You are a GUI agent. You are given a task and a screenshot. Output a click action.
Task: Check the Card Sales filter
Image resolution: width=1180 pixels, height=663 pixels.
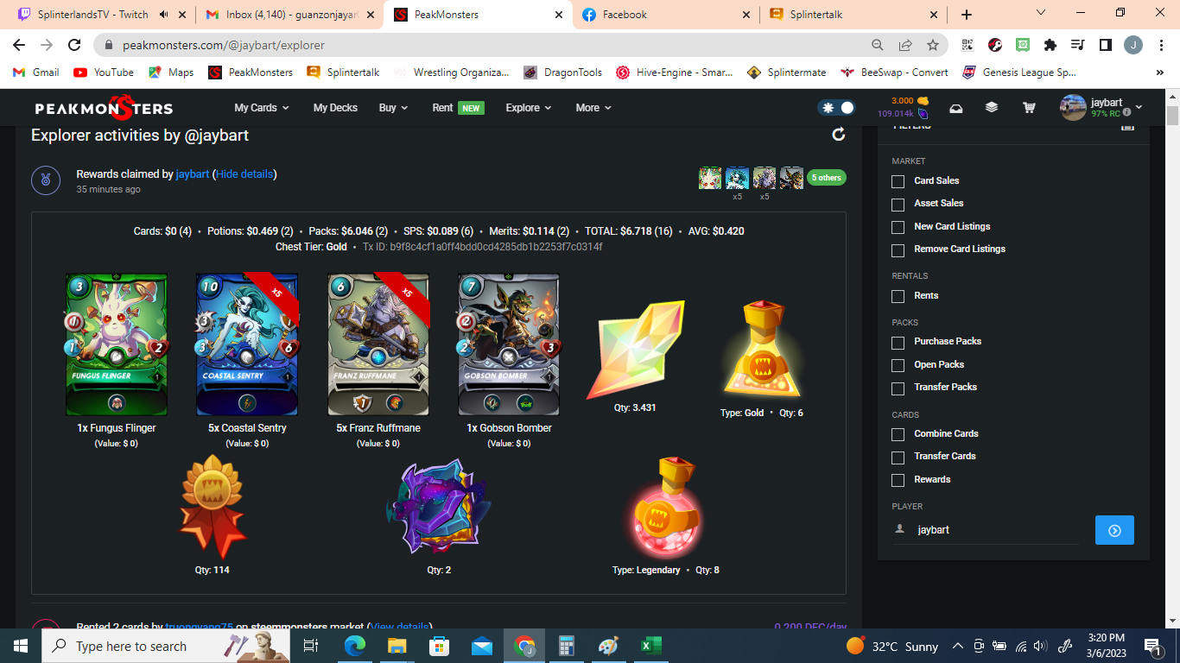pos(898,181)
